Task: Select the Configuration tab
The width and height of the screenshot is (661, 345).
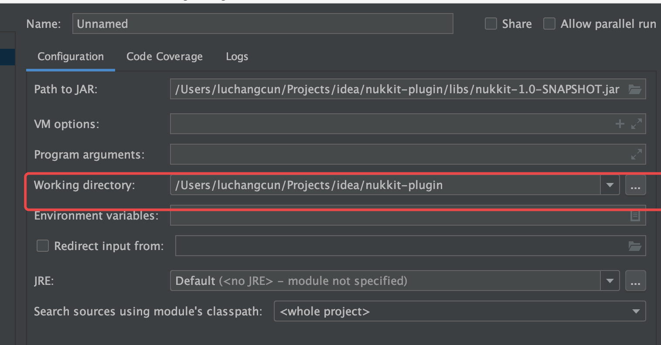Action: pyautogui.click(x=71, y=57)
